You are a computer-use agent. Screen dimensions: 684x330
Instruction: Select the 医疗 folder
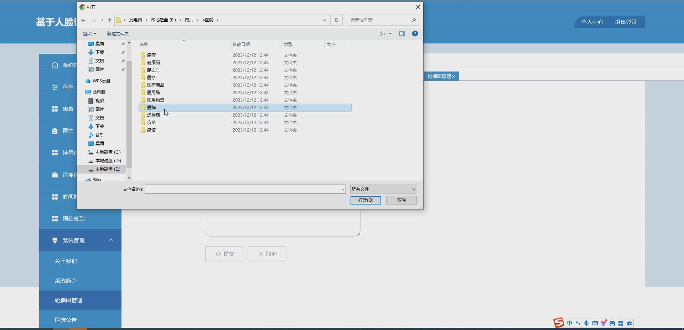coord(151,78)
